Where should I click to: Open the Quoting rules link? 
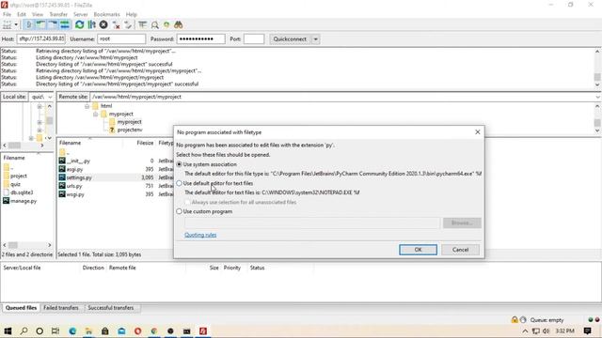[x=200, y=235]
